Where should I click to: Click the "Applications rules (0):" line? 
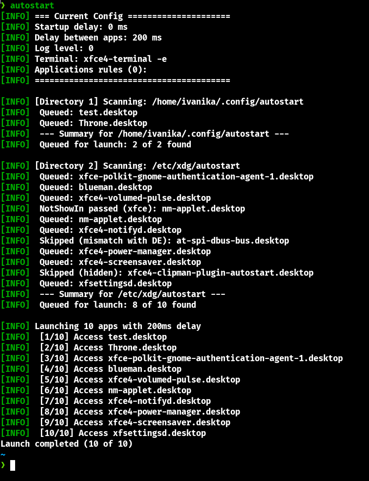tap(91, 69)
